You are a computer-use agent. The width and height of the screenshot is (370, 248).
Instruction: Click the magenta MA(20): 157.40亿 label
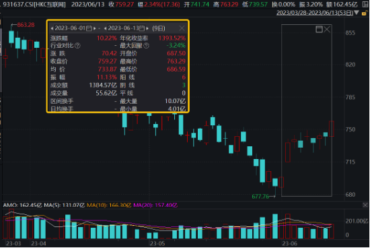pyautogui.click(x=155, y=205)
